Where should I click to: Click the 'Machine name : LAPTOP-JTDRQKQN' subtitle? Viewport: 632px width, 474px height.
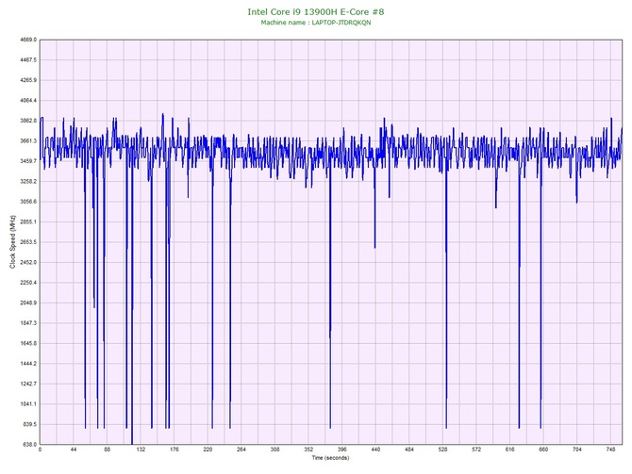click(x=316, y=23)
